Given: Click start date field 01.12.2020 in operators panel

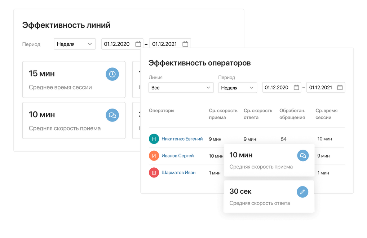Looking at the screenshot, I should pyautogui.click(x=282, y=88).
